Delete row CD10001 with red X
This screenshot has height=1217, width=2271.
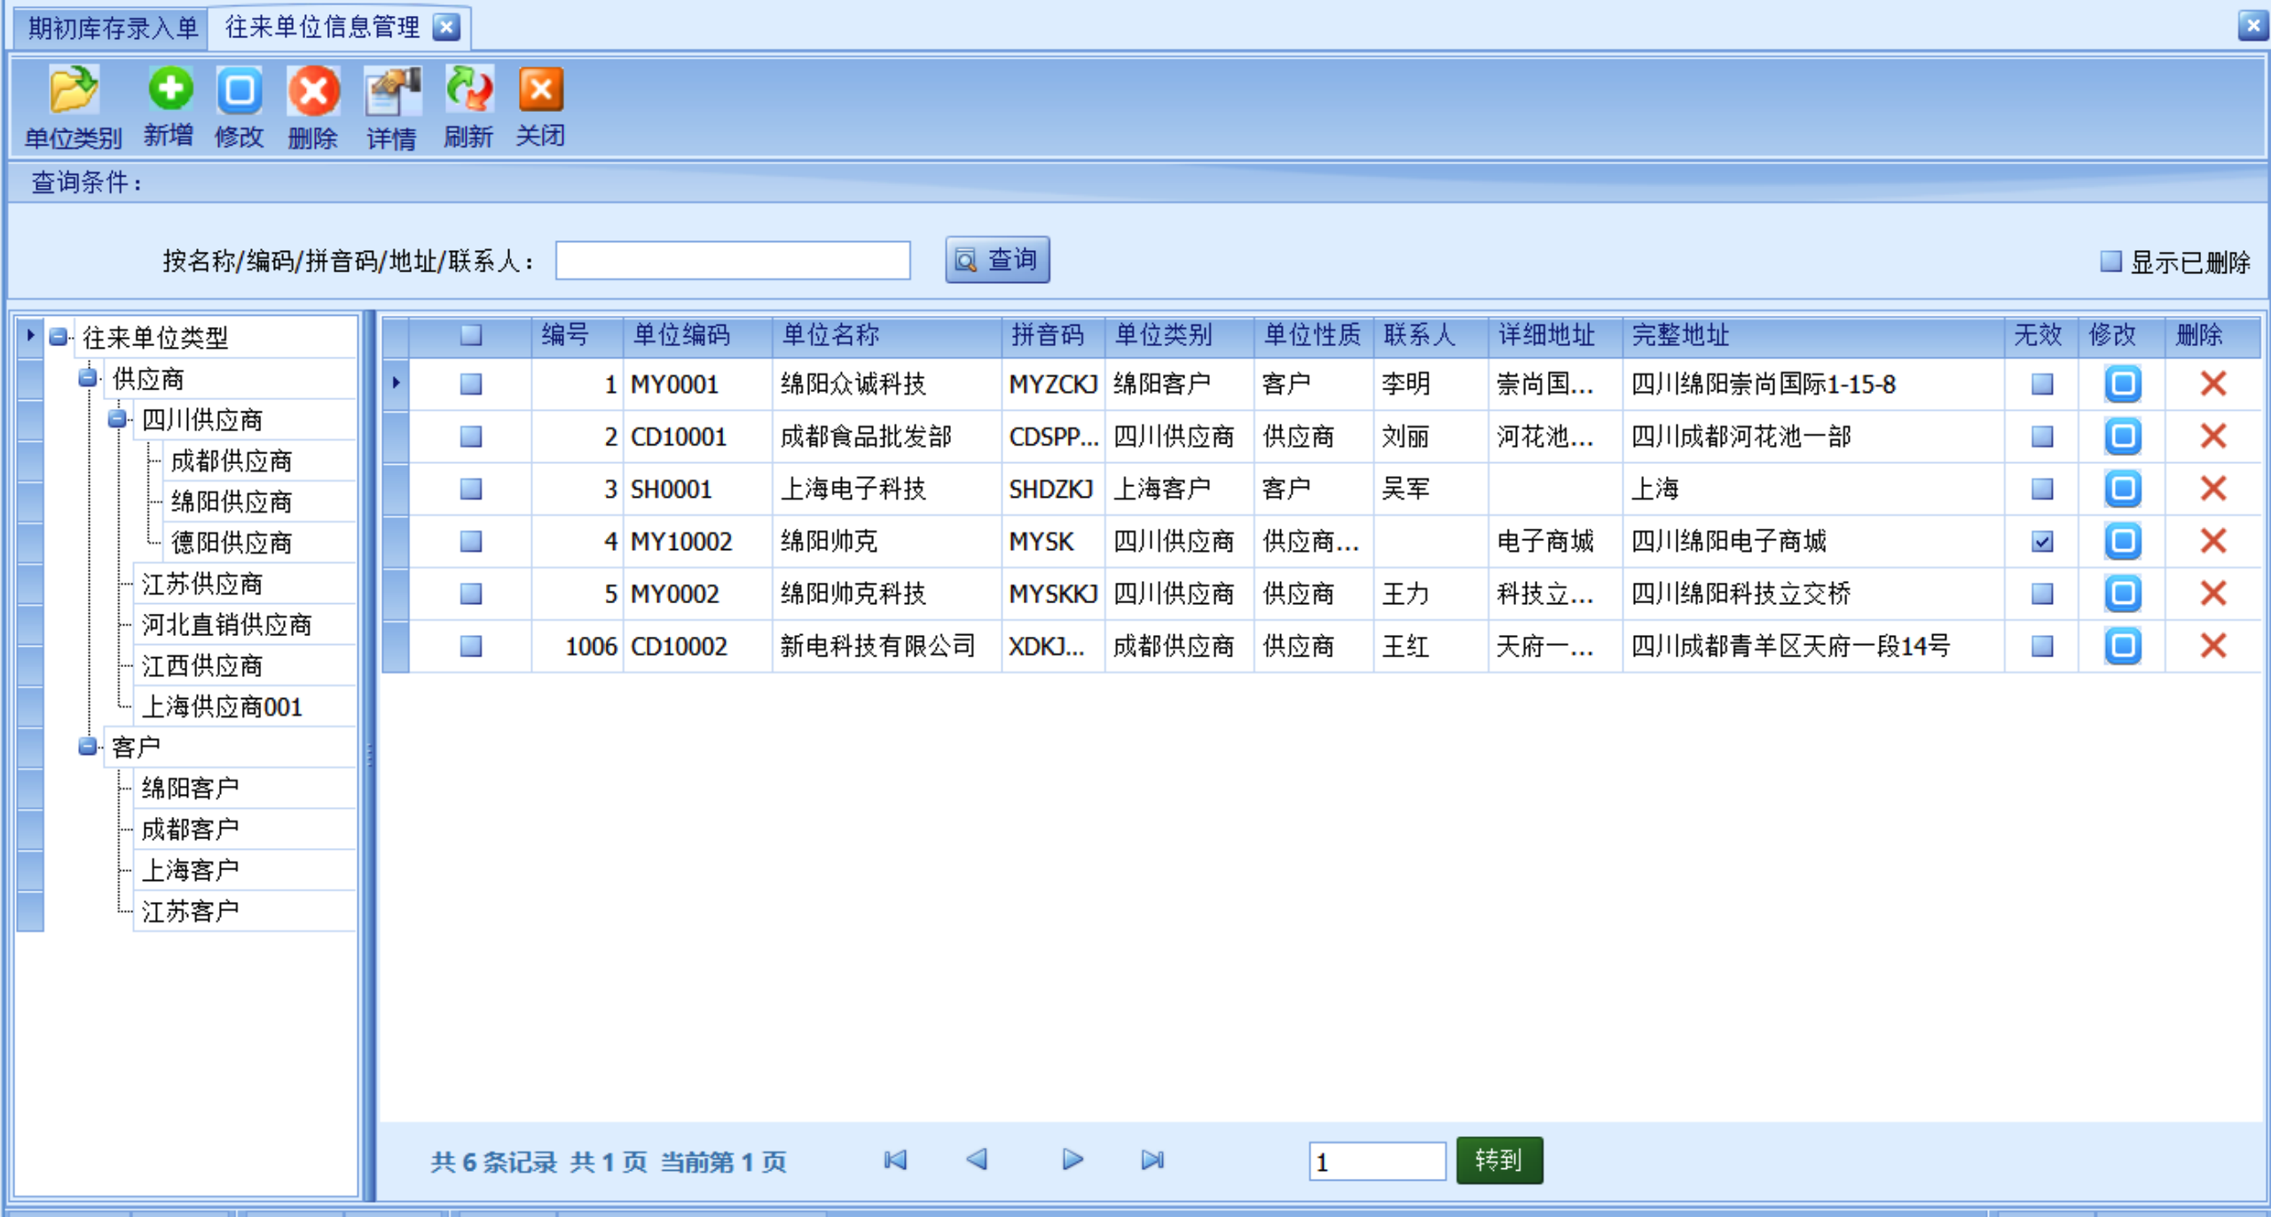pyautogui.click(x=2213, y=436)
